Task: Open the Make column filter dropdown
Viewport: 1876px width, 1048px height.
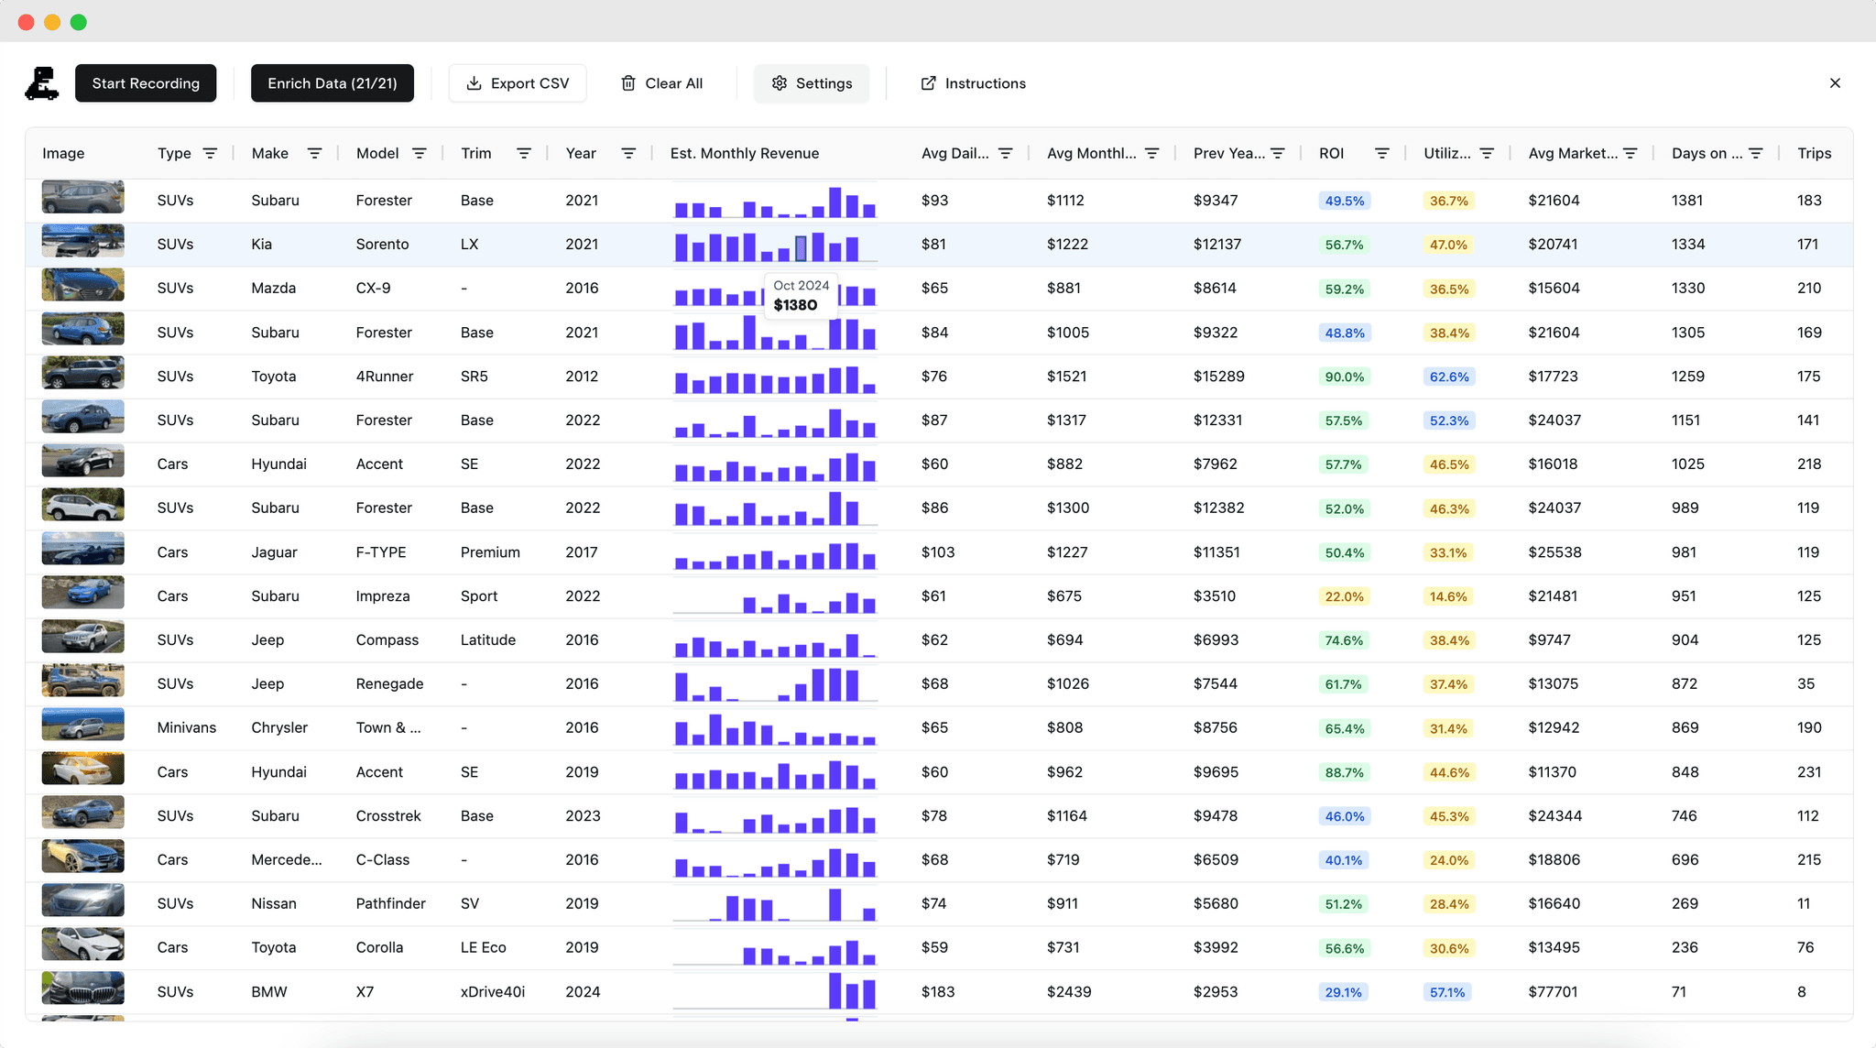Action: point(314,153)
